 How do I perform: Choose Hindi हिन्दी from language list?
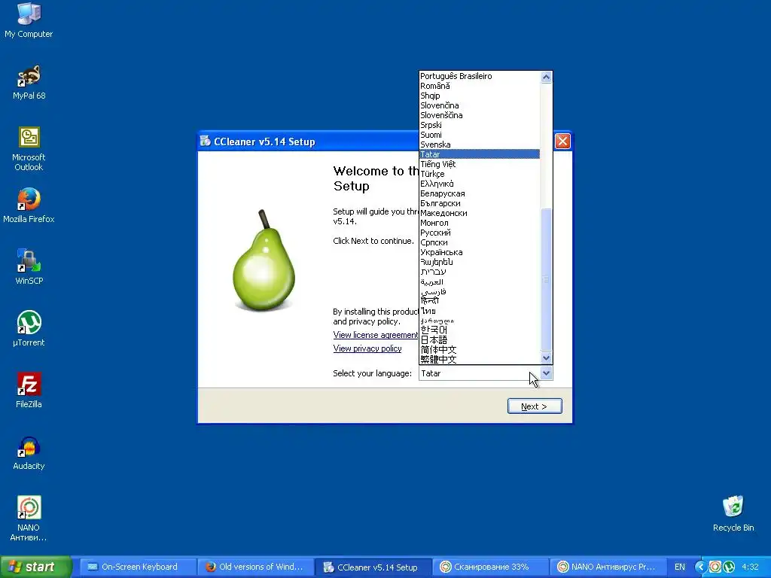(x=480, y=301)
